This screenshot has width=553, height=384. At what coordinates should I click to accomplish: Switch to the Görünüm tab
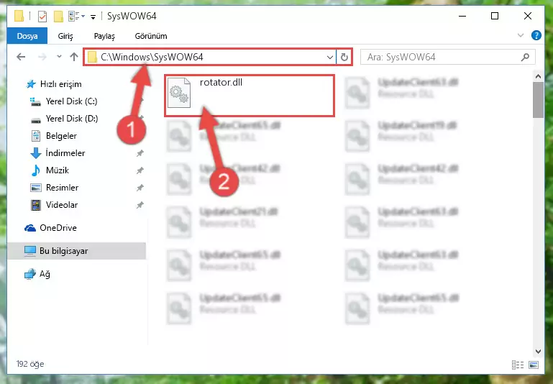(151, 36)
